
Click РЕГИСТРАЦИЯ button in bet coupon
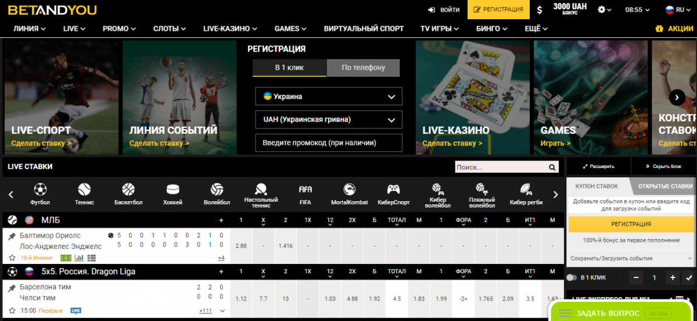coord(631,224)
